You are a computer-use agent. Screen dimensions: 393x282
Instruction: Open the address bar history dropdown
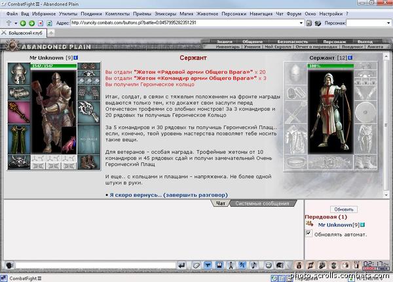tap(301, 23)
